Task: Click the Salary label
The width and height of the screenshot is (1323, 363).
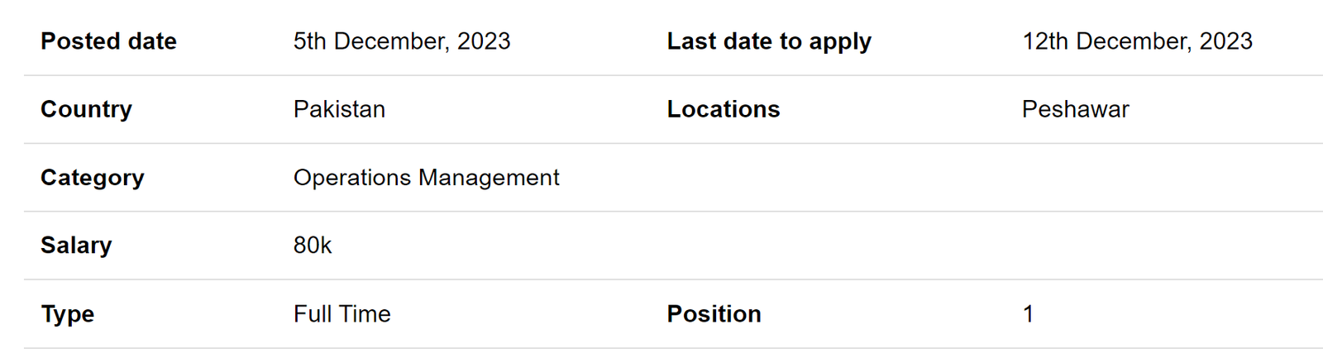Action: [76, 246]
